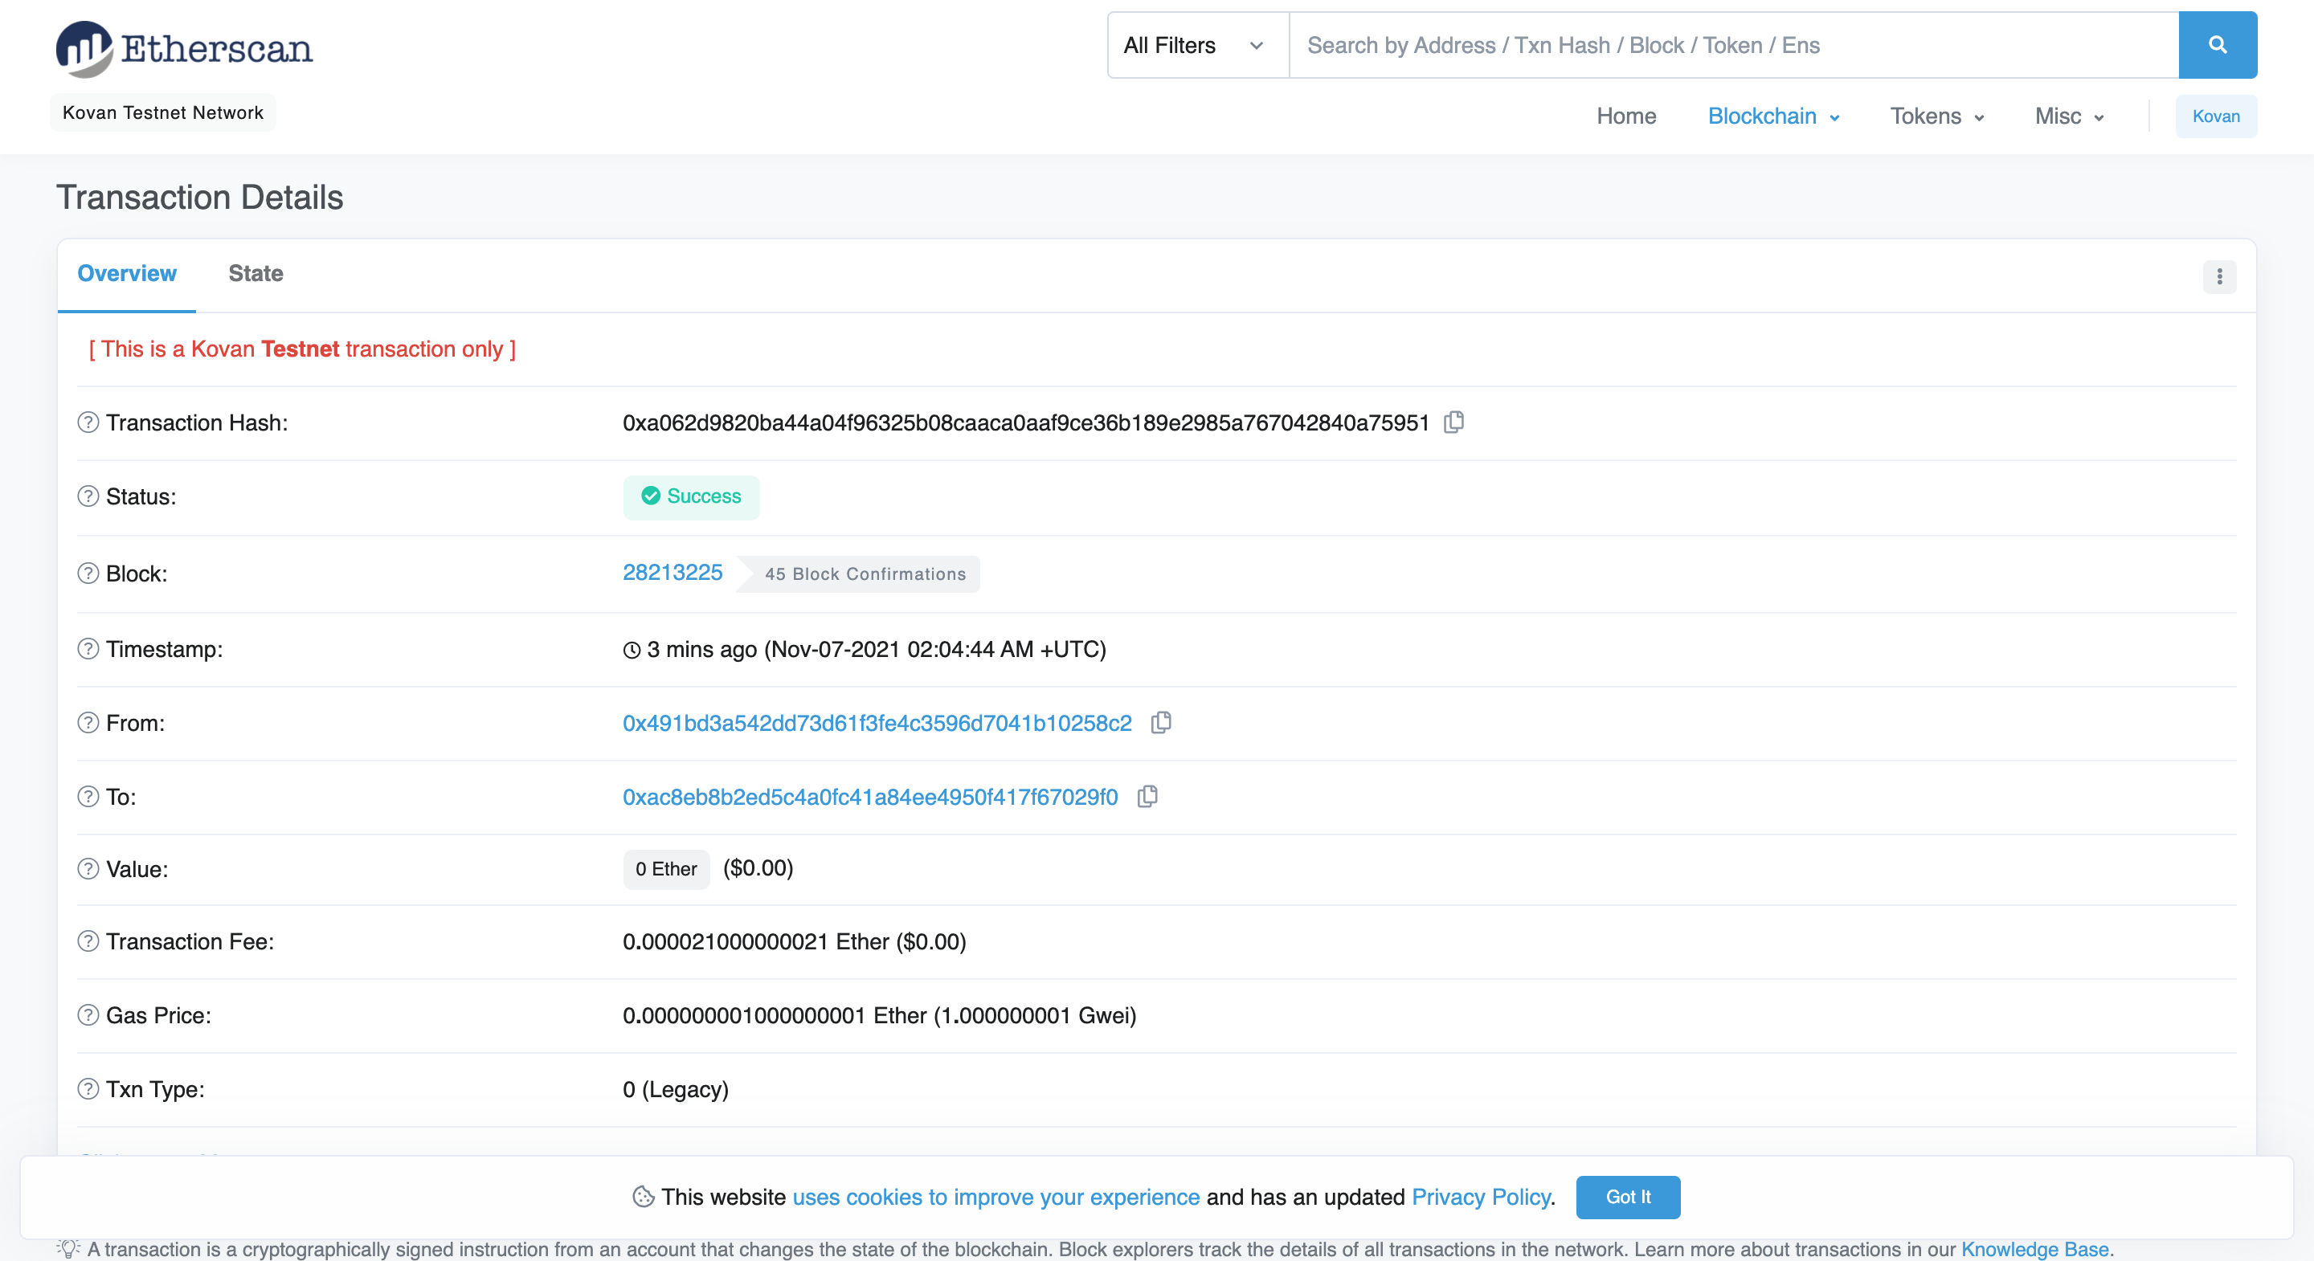
Task: Click help icon beside Gas Price
Action: point(88,1015)
